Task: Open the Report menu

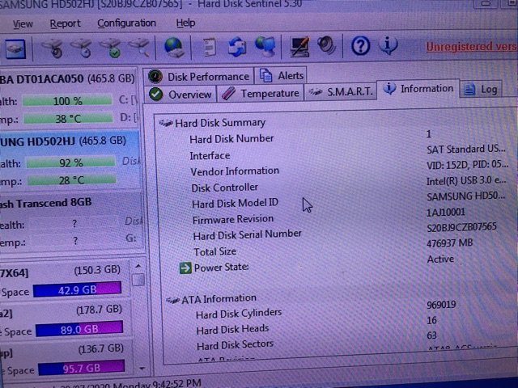Action: point(65,23)
